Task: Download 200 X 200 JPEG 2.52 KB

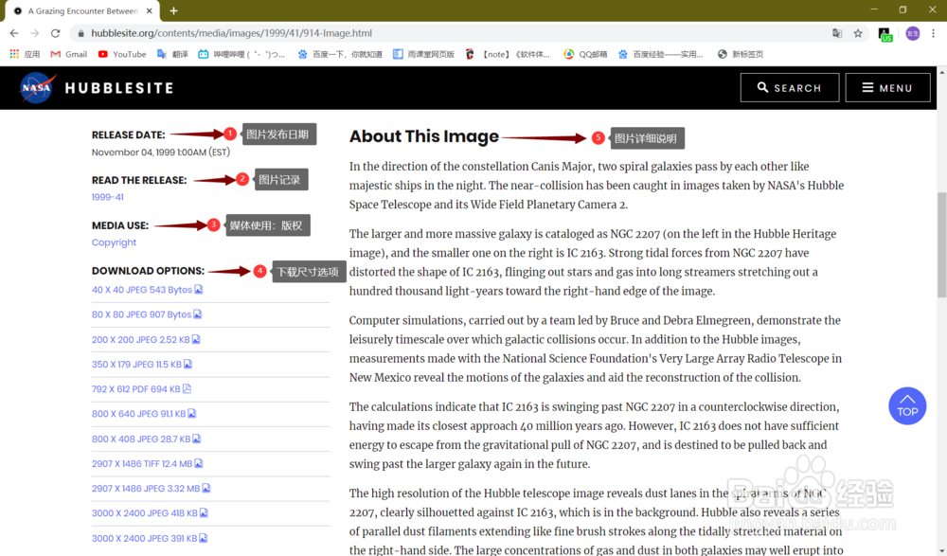Action: pos(146,340)
